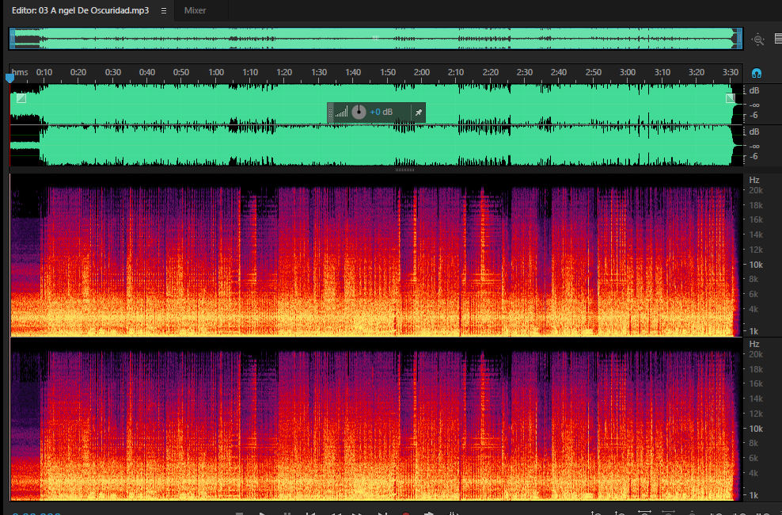Image resolution: width=782 pixels, height=515 pixels.
Task: Click 4k on the bottom frequency scale
Action: (x=754, y=473)
